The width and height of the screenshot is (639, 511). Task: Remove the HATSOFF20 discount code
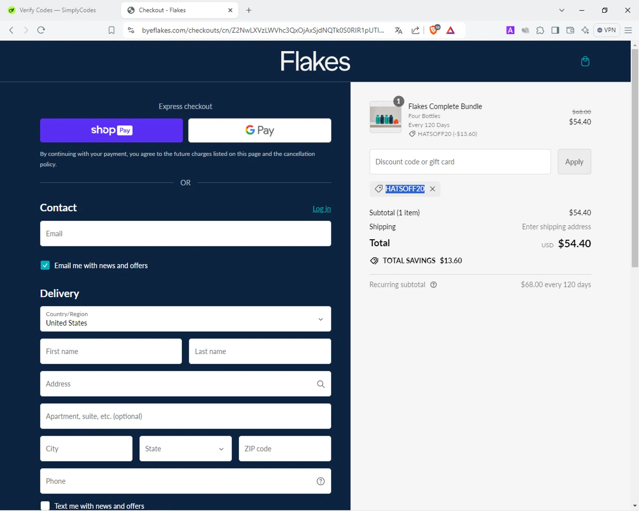(432, 189)
